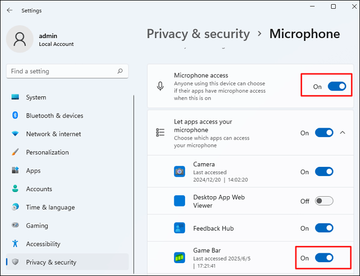Click the Find a setting search box
The height and width of the screenshot is (276, 360).
[x=62, y=72]
